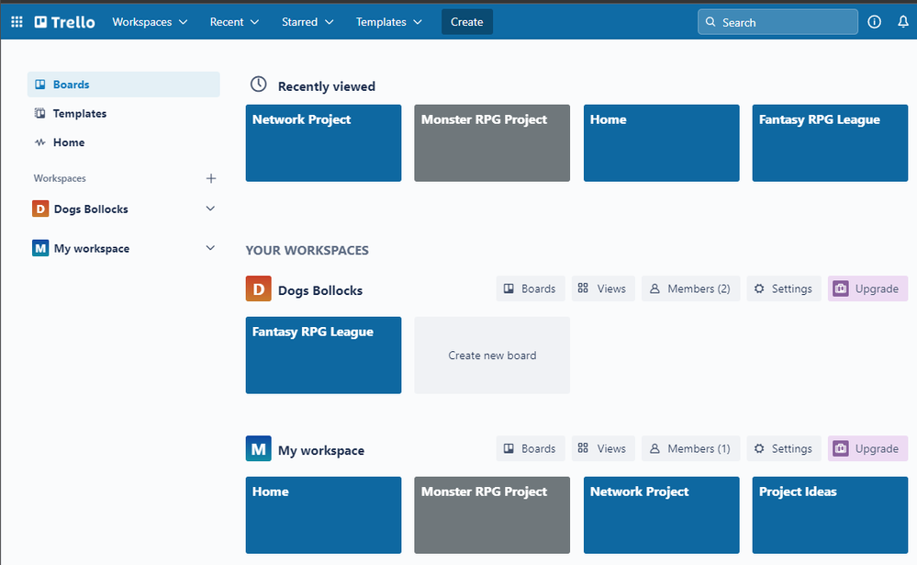The image size is (917, 565).
Task: Click the Trello logo
Action: click(x=64, y=22)
